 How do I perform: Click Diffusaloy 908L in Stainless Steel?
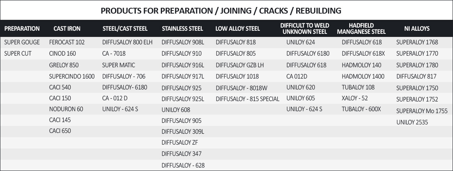point(183,42)
